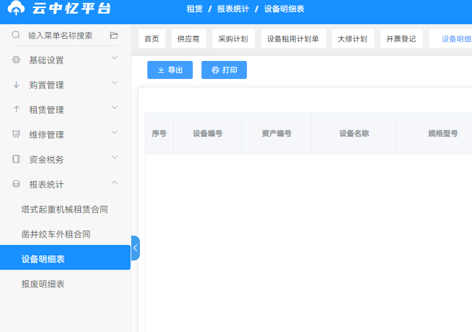Open the 开票登记 tab

pyautogui.click(x=402, y=39)
